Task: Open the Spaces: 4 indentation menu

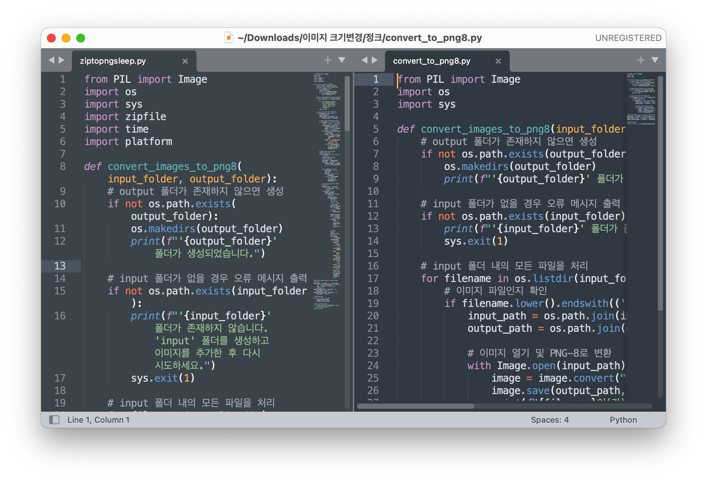Action: point(550,420)
